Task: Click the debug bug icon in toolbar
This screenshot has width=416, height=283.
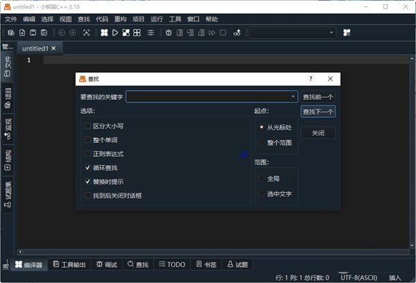Action: [x=168, y=33]
